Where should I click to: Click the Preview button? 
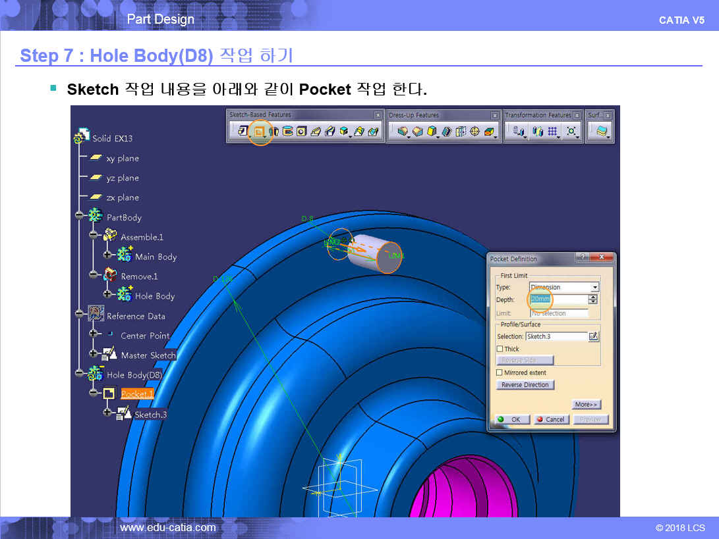coord(590,419)
